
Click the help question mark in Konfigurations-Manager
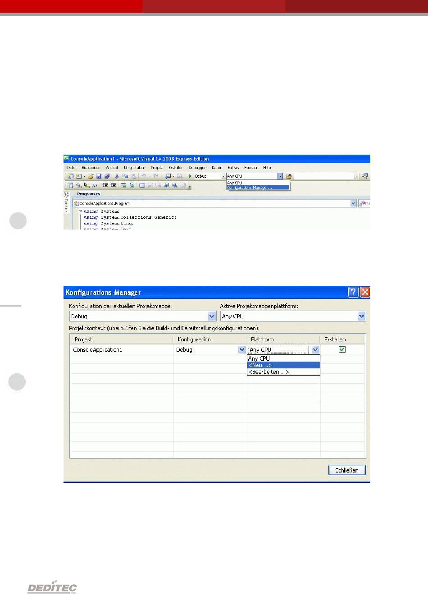pyautogui.click(x=353, y=292)
